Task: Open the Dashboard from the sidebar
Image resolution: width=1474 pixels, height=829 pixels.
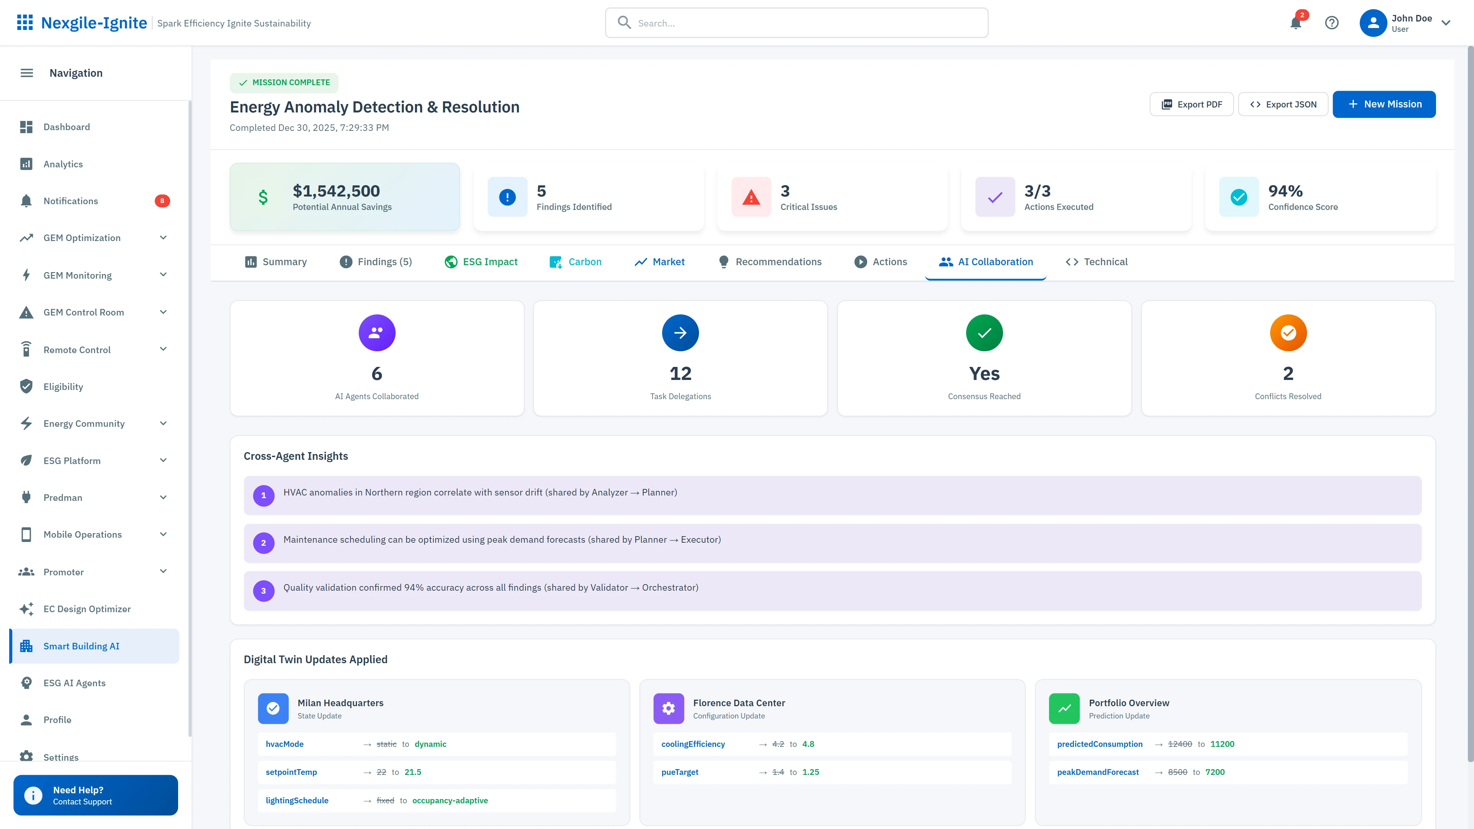Action: coord(66,127)
